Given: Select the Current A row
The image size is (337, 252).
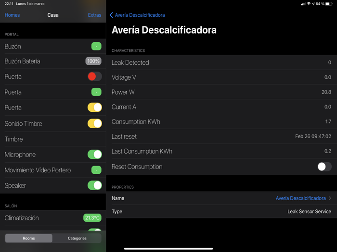Looking at the screenshot, I should 221,107.
